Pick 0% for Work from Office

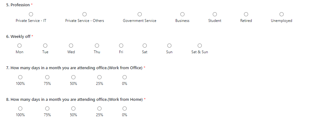[124, 77]
